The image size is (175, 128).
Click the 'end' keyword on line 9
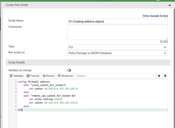(x=20, y=110)
